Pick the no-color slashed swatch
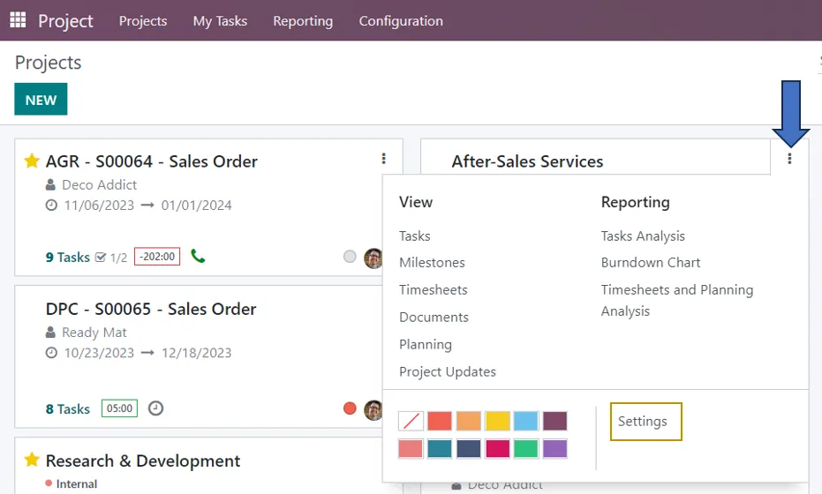 (411, 421)
